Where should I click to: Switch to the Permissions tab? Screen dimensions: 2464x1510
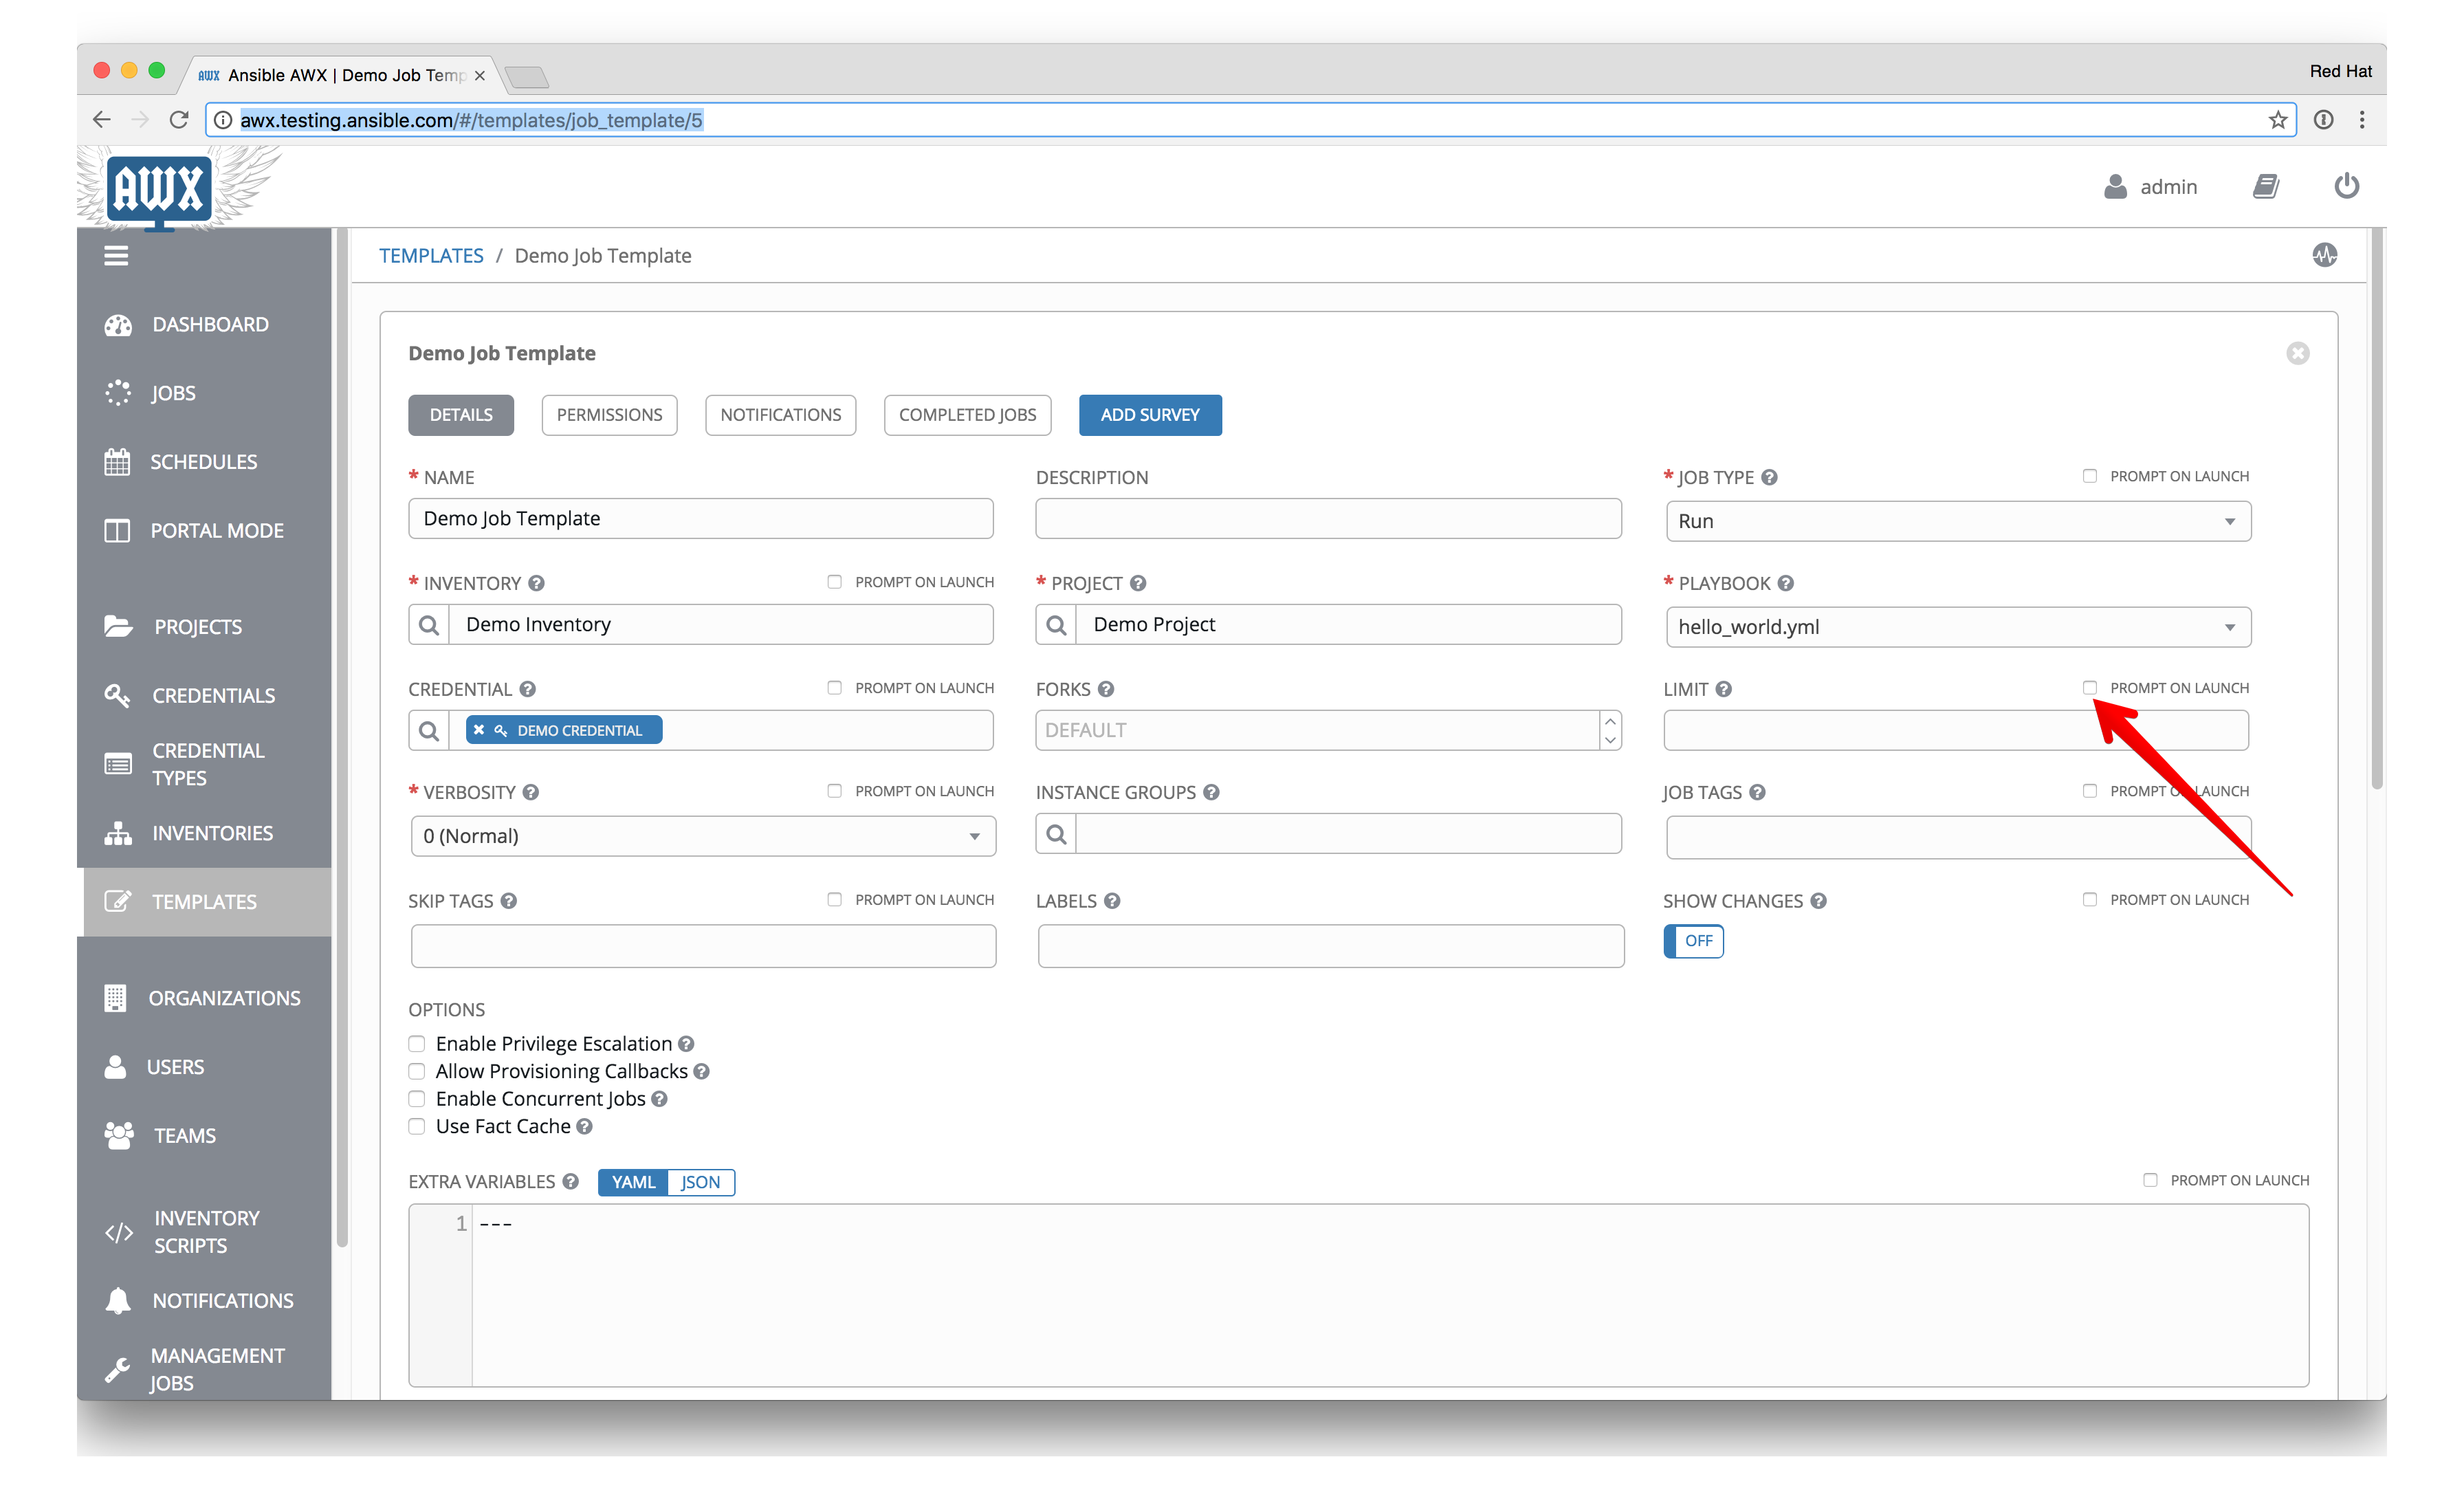click(x=609, y=414)
